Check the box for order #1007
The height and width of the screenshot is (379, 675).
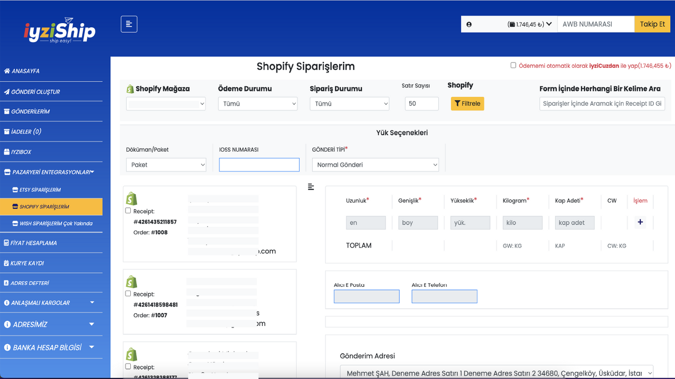(x=128, y=294)
